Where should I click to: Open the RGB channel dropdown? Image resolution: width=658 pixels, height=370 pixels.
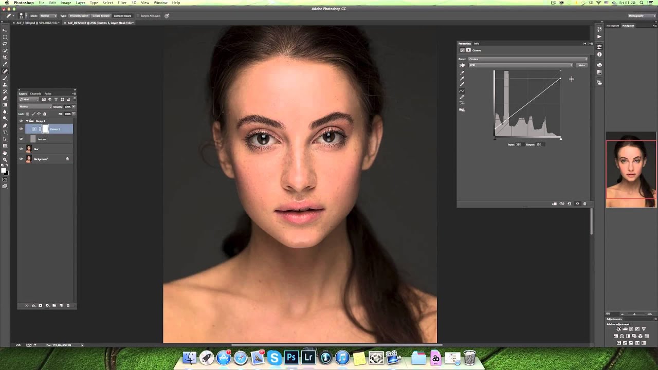(521, 65)
